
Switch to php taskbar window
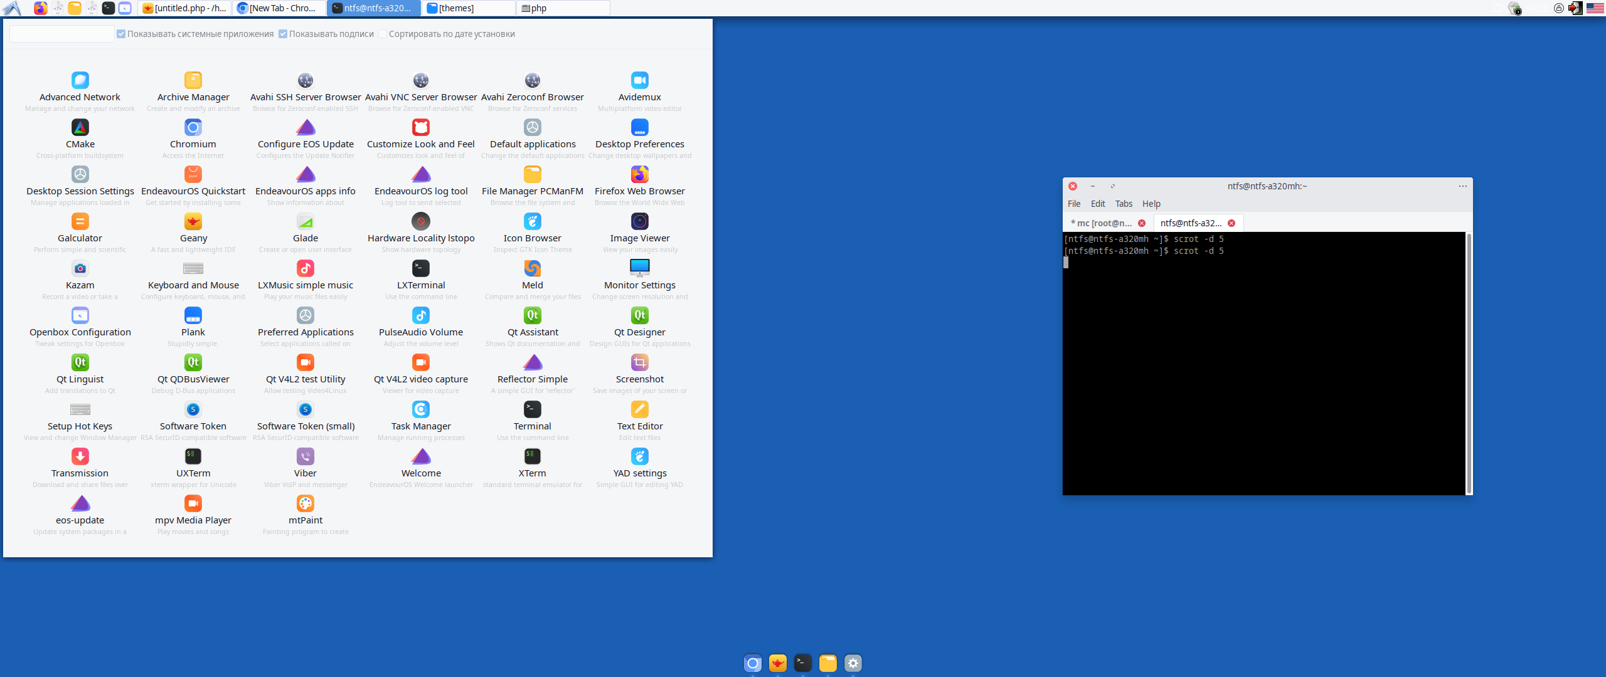tap(563, 8)
